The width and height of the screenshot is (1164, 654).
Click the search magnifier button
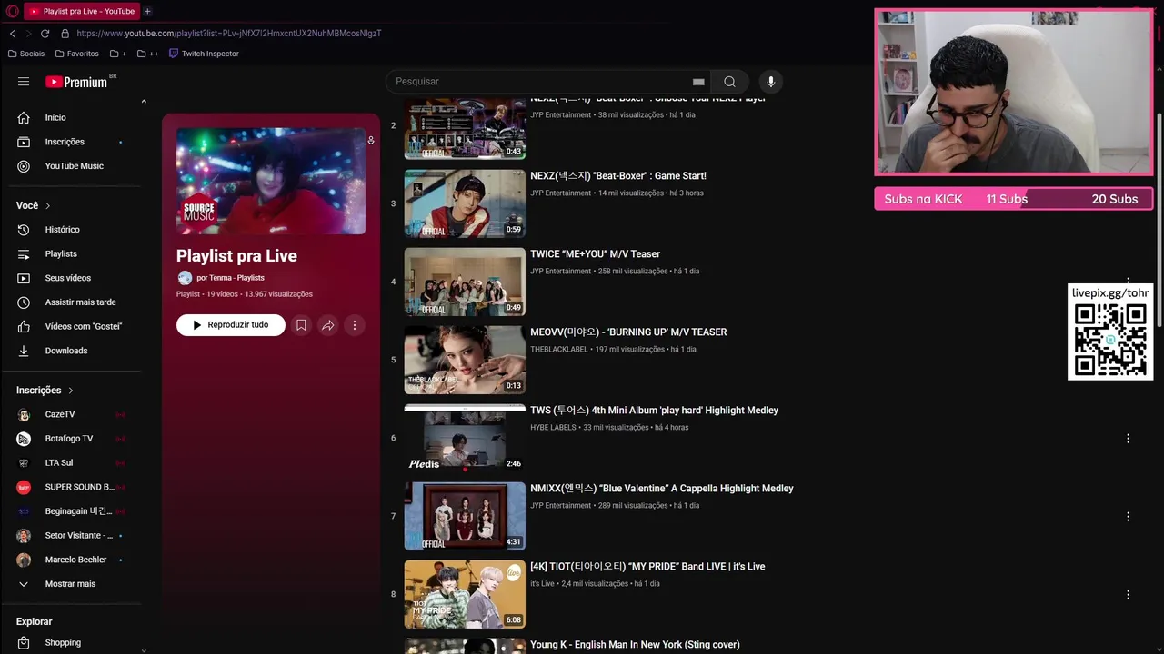729,82
